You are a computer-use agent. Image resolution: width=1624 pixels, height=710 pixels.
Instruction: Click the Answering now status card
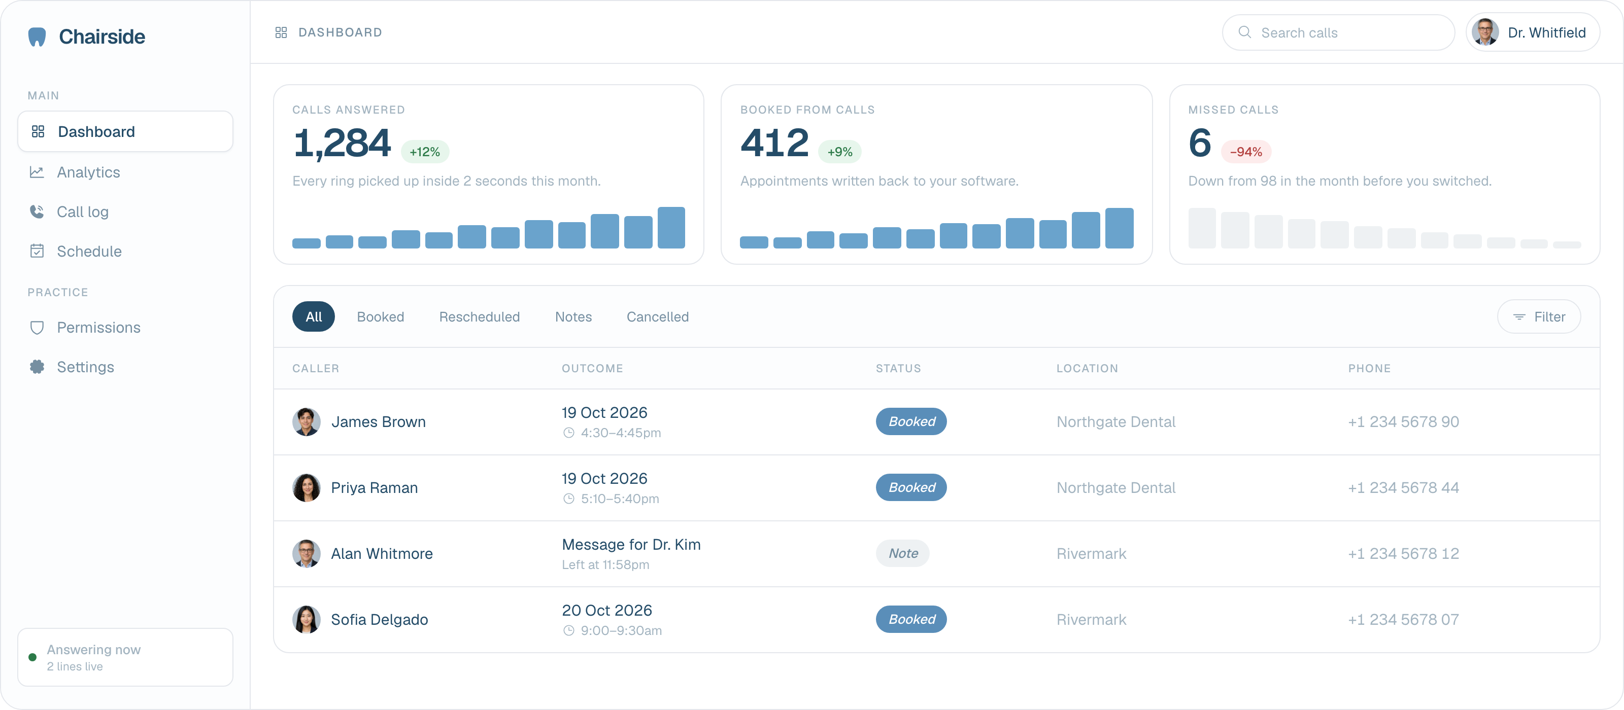click(125, 657)
